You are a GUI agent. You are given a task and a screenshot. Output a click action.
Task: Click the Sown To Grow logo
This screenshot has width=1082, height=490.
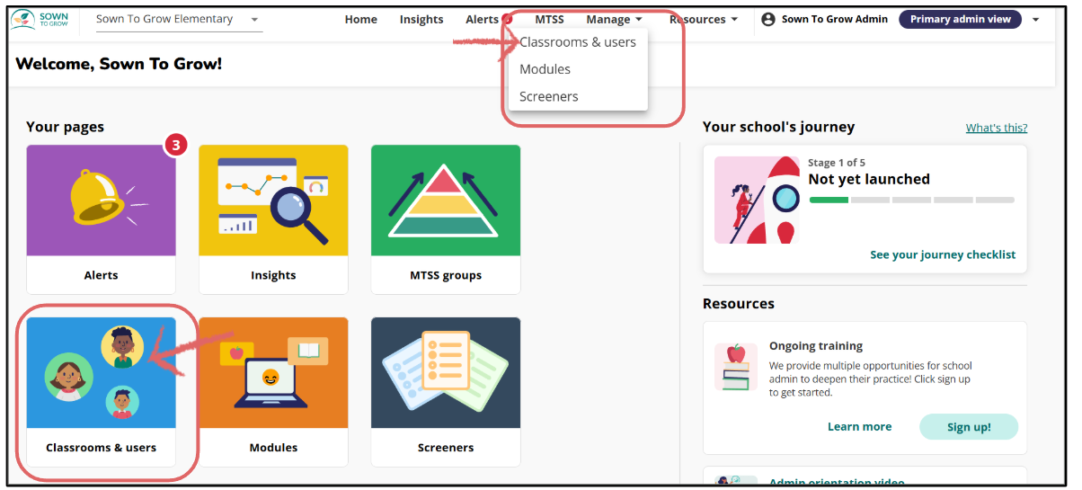[x=40, y=20]
